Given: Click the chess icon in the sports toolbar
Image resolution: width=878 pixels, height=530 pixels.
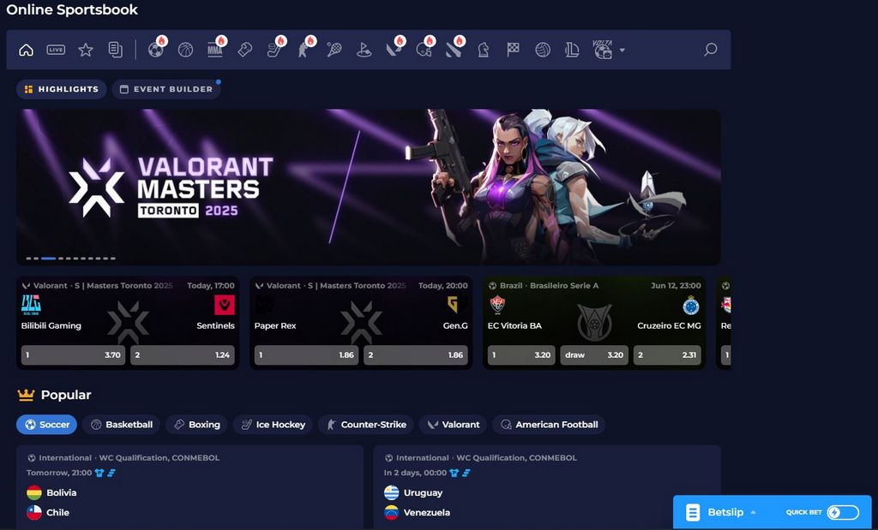Looking at the screenshot, I should tap(484, 50).
